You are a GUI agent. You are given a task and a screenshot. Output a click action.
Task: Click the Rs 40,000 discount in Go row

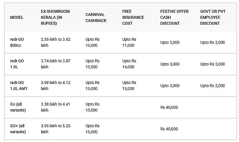(x=169, y=107)
